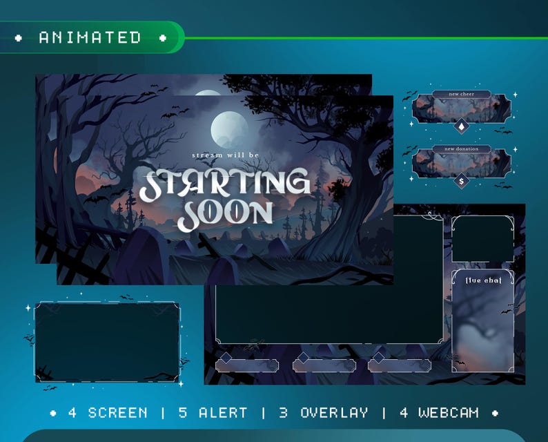
Task: Click the first overlay info bar
Action: [x=247, y=365]
